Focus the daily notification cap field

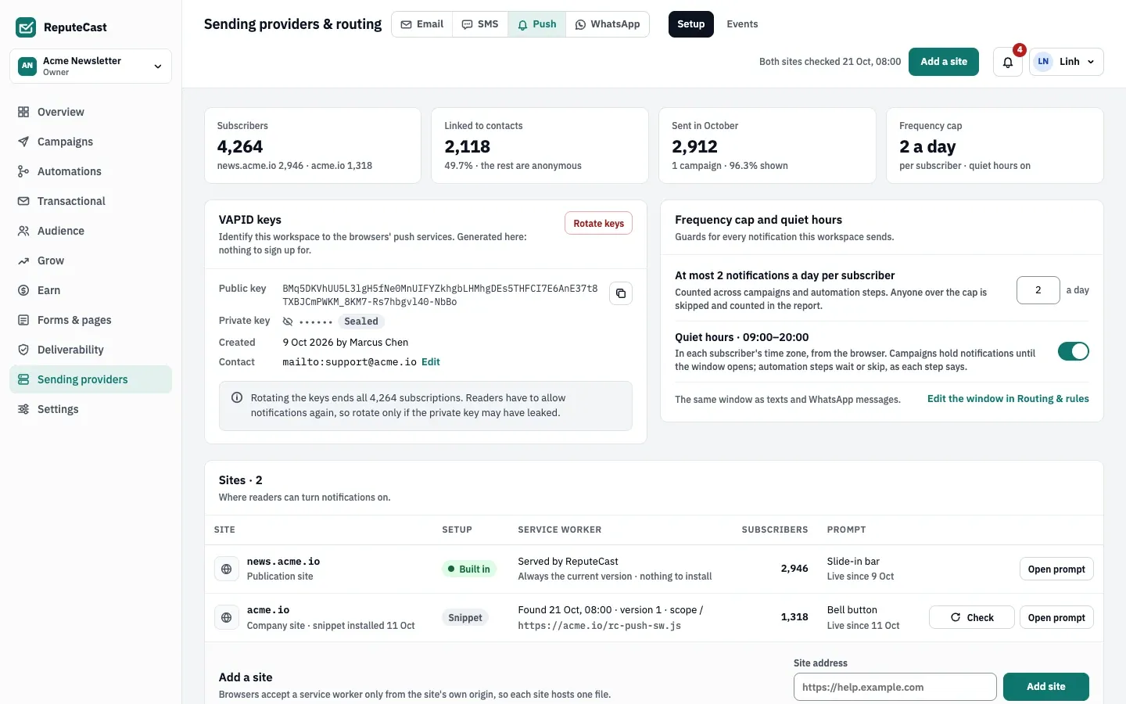1038,290
